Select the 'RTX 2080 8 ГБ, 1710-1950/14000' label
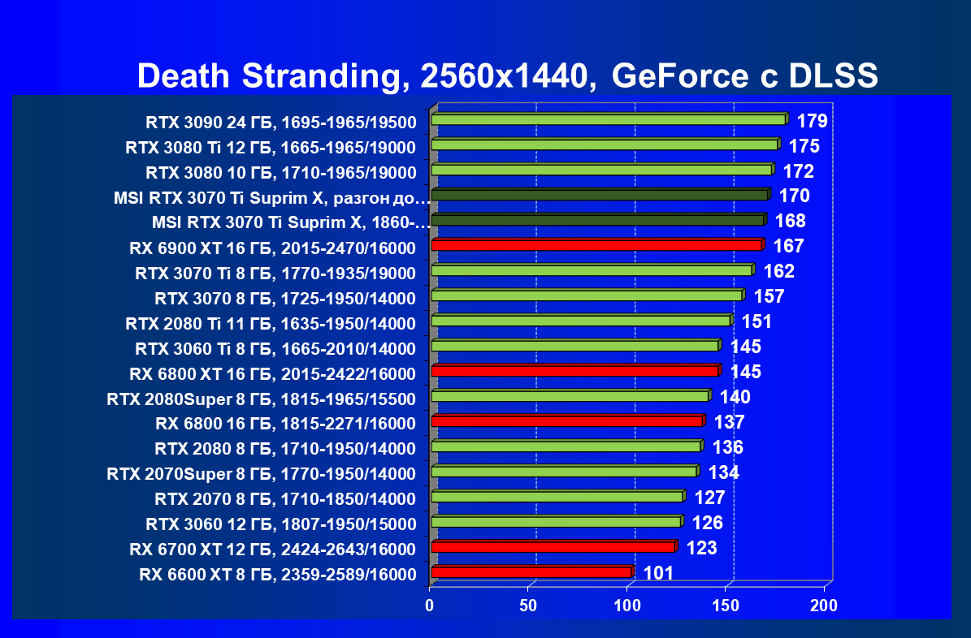Viewport: 971px width, 638px height. (x=285, y=449)
